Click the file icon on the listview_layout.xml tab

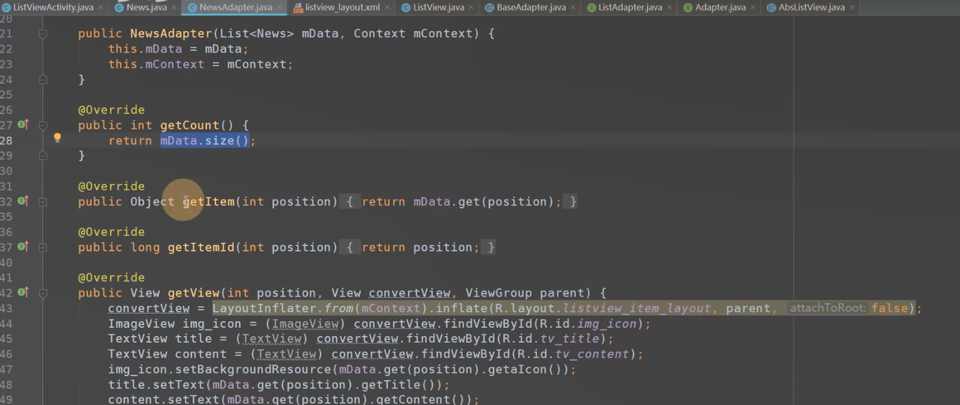pyautogui.click(x=298, y=7)
